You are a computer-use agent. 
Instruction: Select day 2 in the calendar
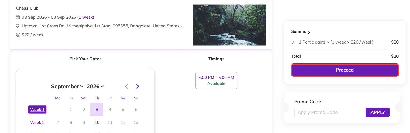(x=84, y=110)
